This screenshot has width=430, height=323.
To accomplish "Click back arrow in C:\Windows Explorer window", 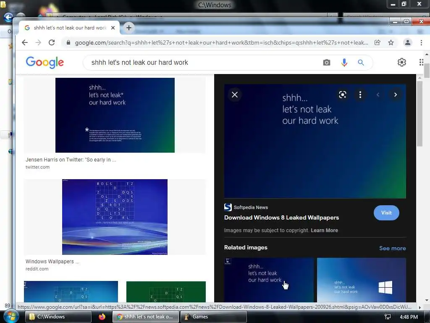I will click(8, 18).
